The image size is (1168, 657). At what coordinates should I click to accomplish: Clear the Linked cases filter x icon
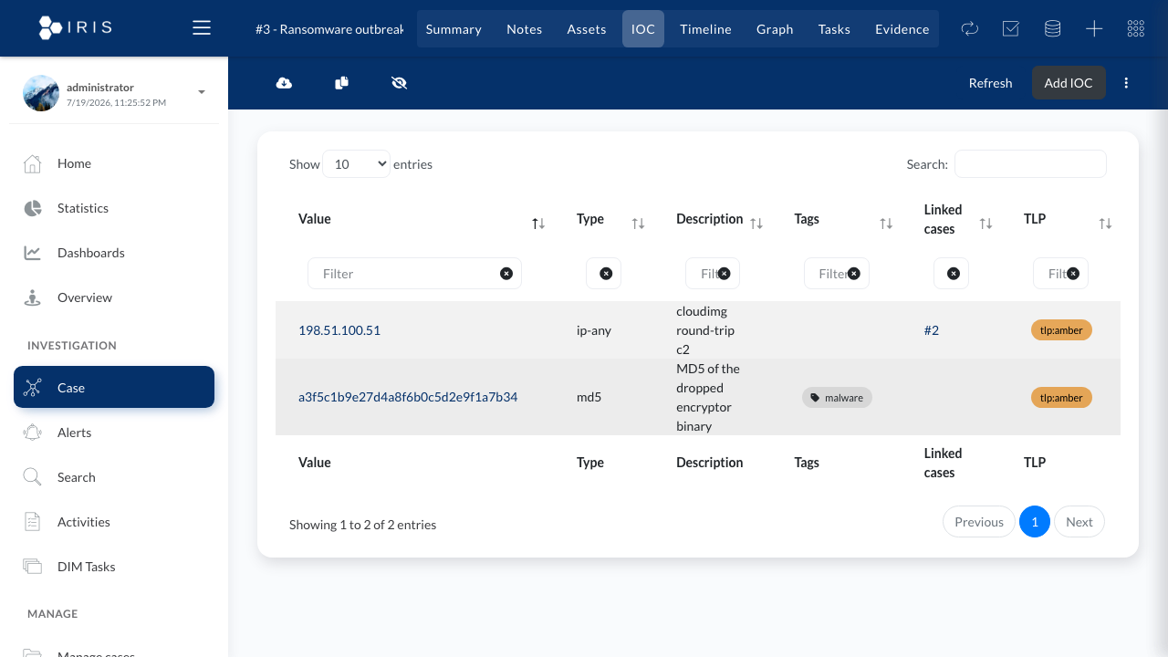click(953, 274)
